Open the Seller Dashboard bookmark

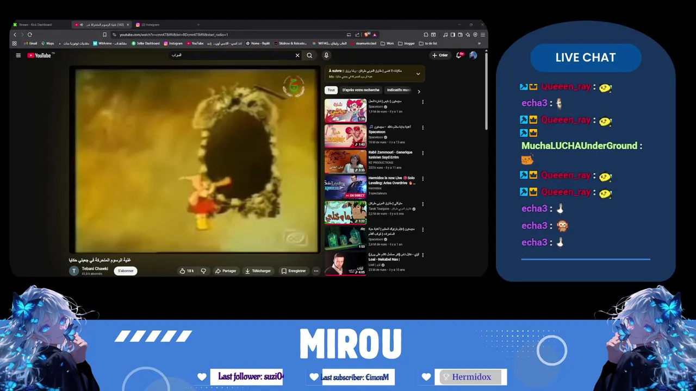click(146, 43)
